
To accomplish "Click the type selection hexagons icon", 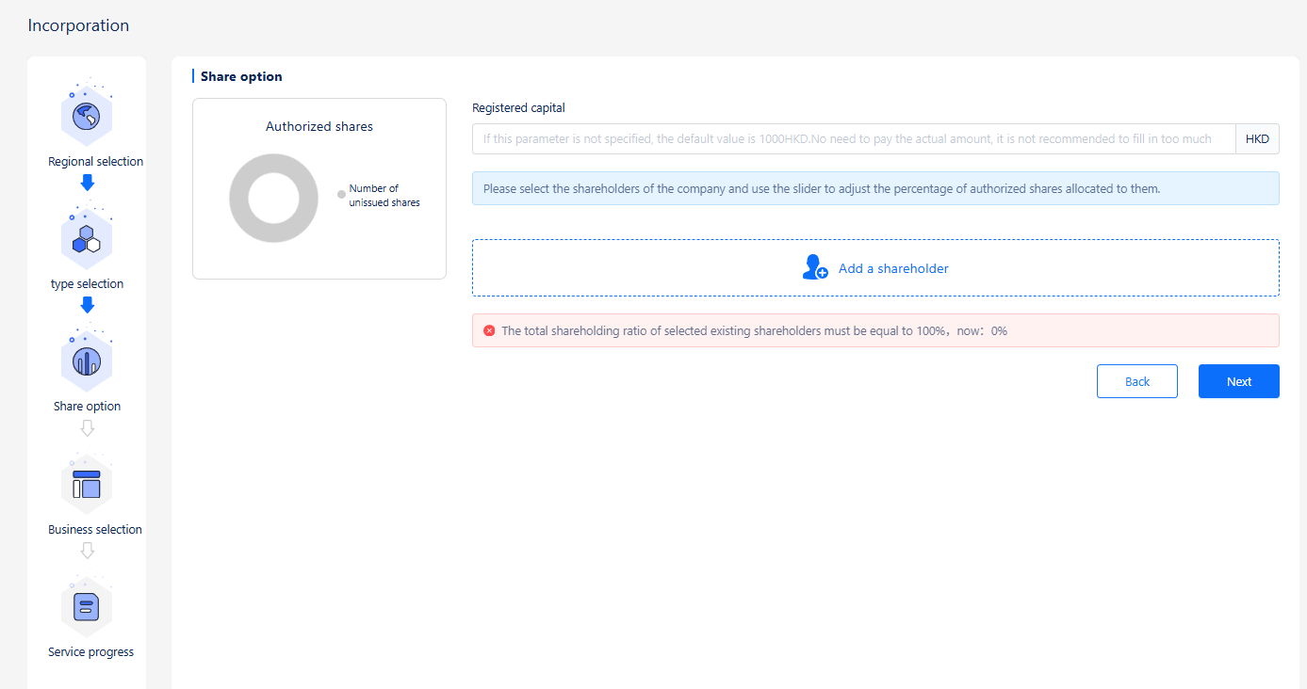I will coord(87,239).
